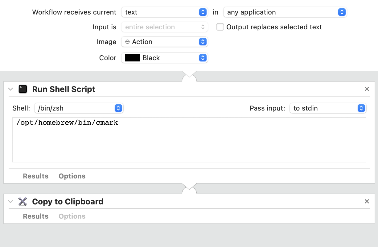Open the Color dropdown
378x247 pixels.
click(202, 58)
